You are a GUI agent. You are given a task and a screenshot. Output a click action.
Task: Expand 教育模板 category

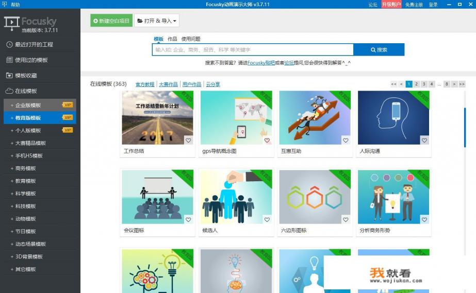[40, 181]
